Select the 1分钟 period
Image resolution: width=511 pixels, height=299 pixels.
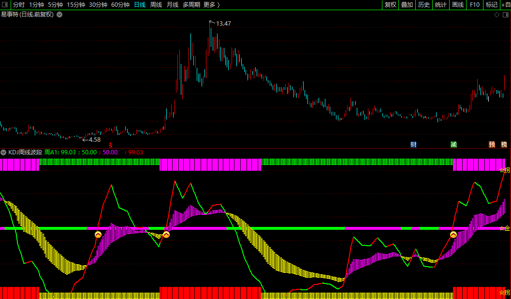click(x=37, y=5)
